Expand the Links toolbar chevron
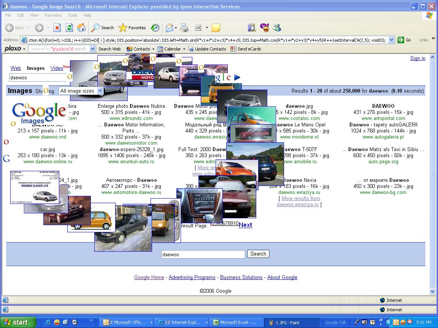The width and height of the screenshot is (438, 328). tap(433, 38)
